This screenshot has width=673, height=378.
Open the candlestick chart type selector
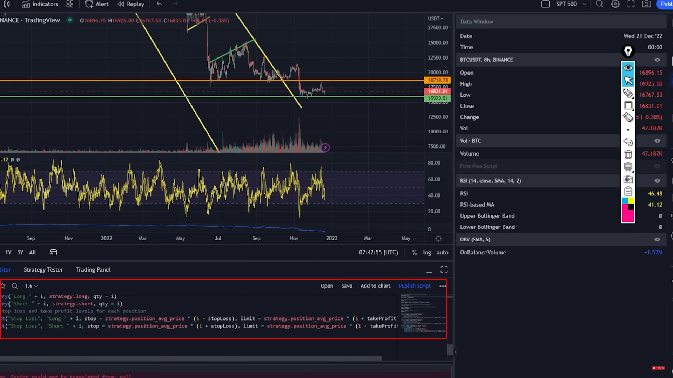point(7,4)
